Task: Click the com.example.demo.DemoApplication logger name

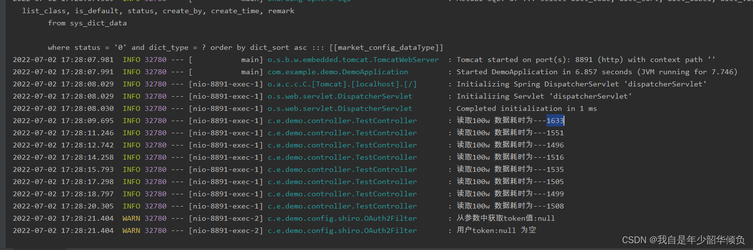Action: (338, 72)
